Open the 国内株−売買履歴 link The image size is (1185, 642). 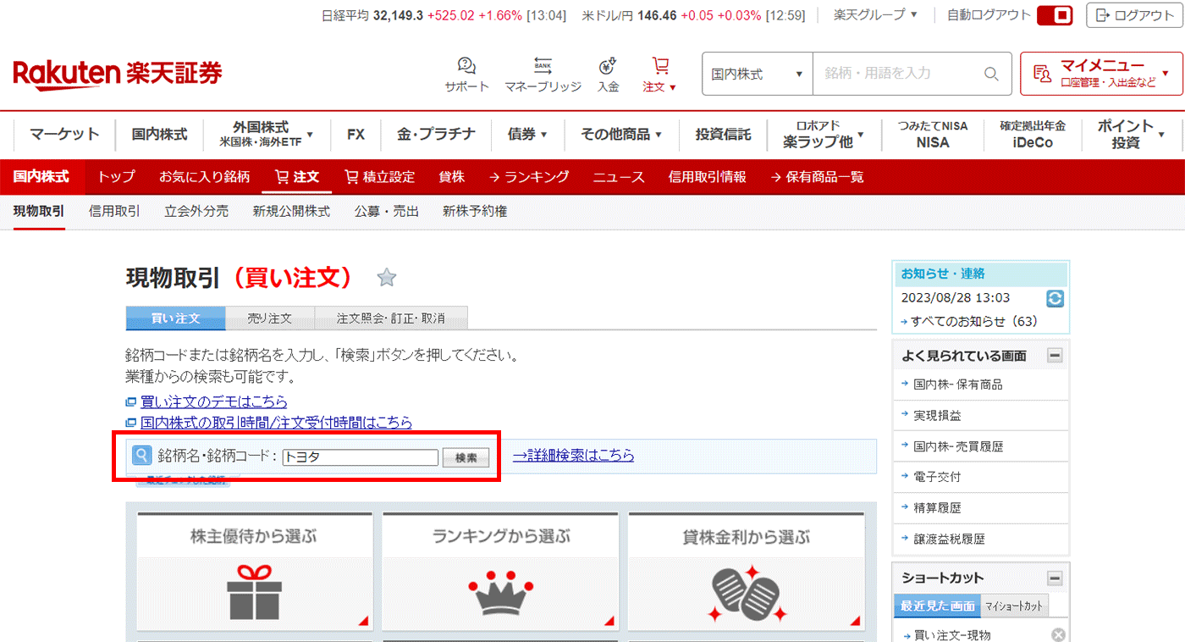(958, 446)
